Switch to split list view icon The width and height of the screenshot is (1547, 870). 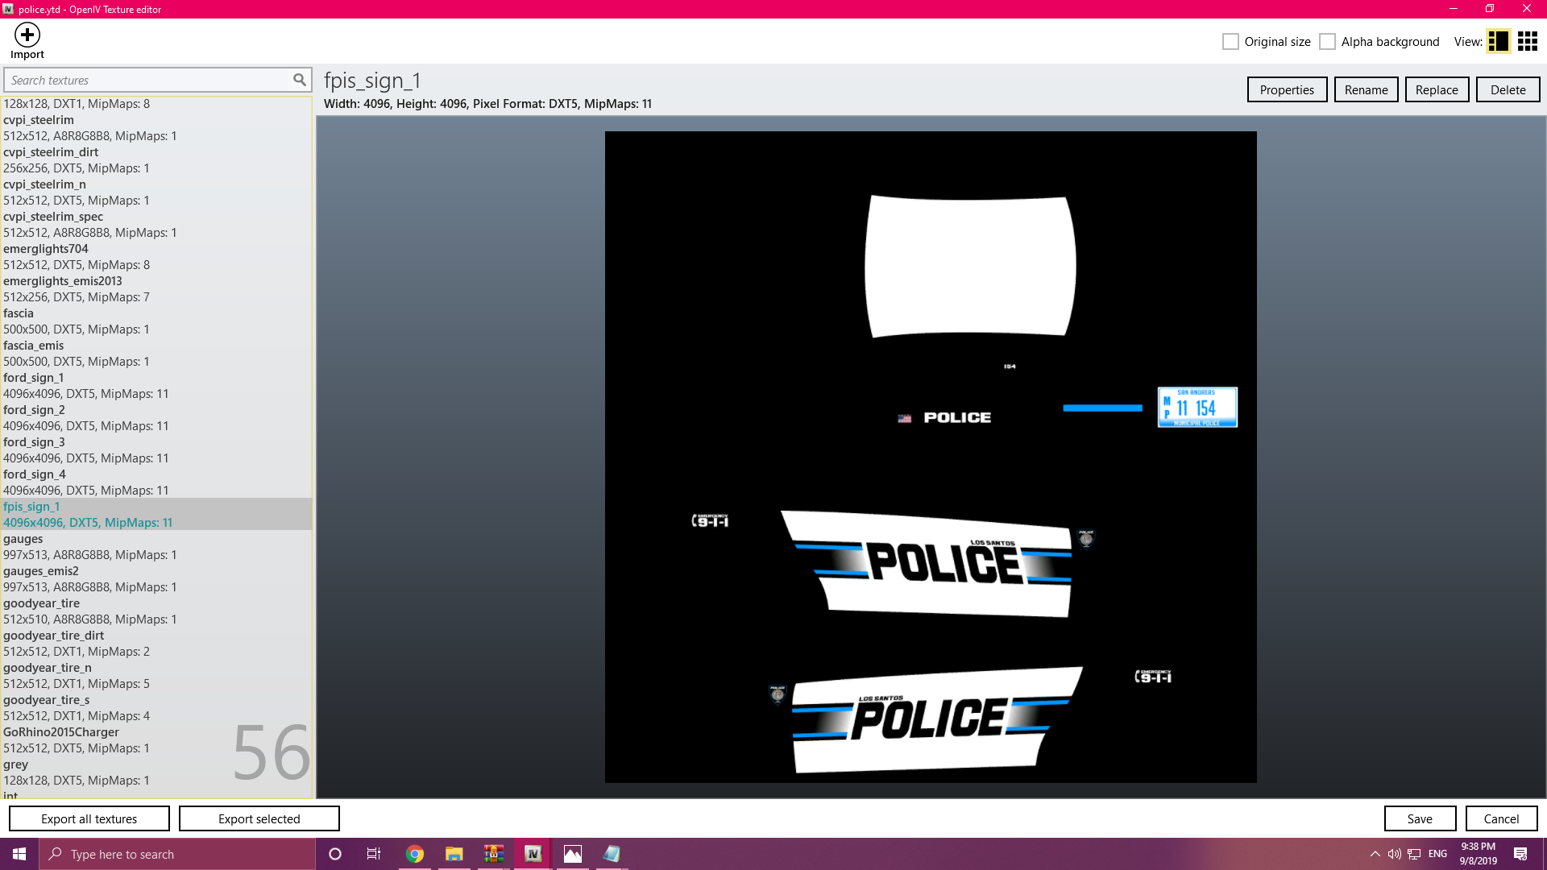[x=1498, y=42]
